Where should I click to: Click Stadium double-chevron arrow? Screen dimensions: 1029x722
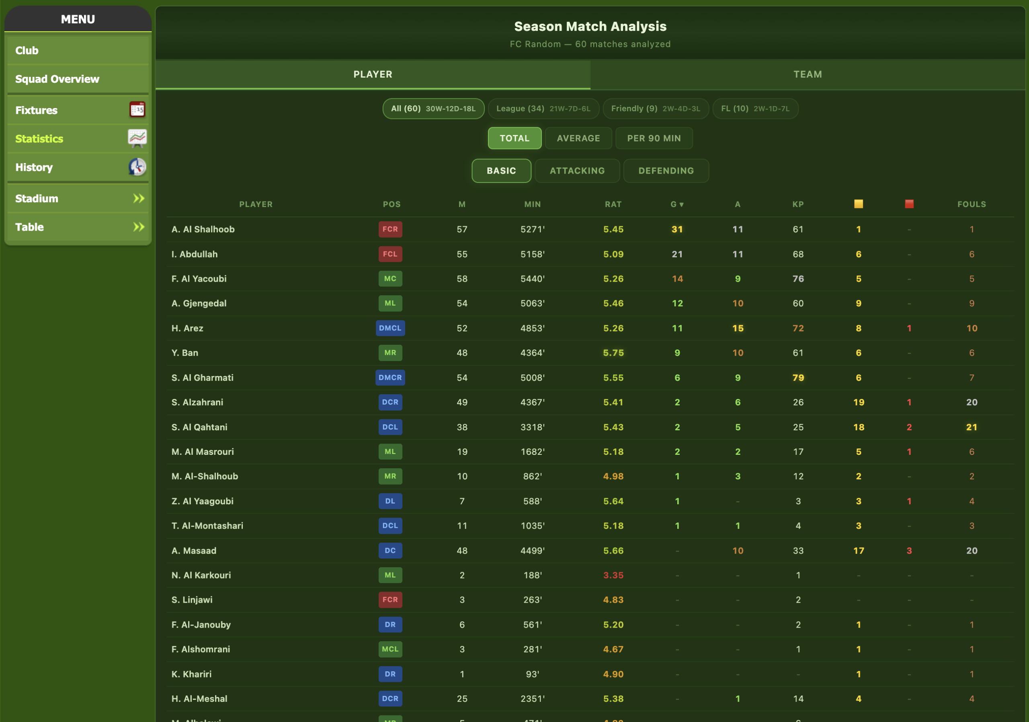click(x=139, y=198)
